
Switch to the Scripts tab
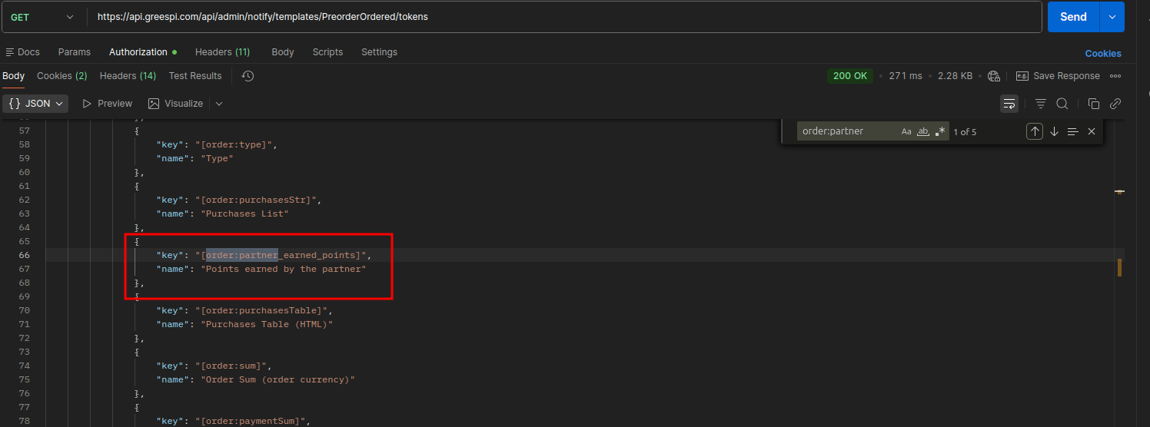[x=327, y=52]
